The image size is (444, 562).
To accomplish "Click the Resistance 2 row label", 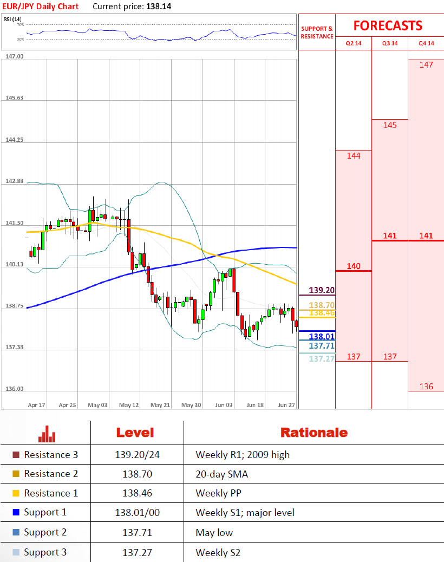I will [x=51, y=474].
